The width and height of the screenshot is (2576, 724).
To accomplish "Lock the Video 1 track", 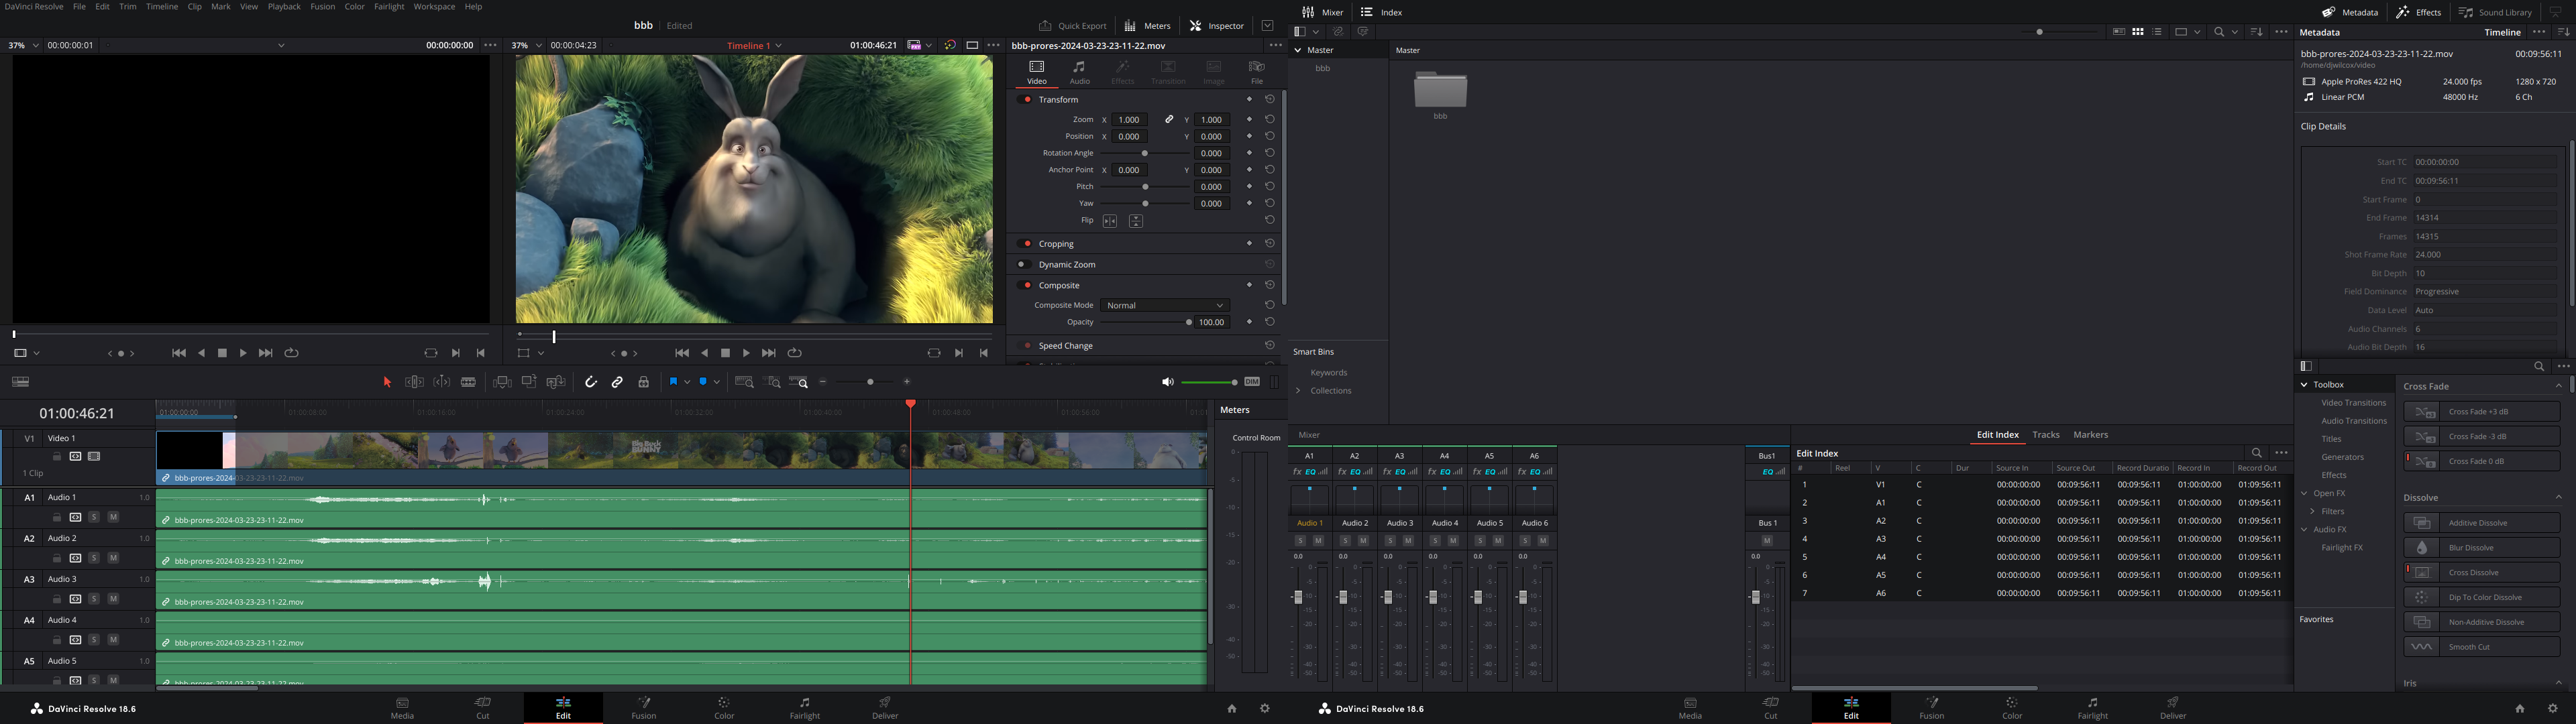I will pyautogui.click(x=57, y=457).
